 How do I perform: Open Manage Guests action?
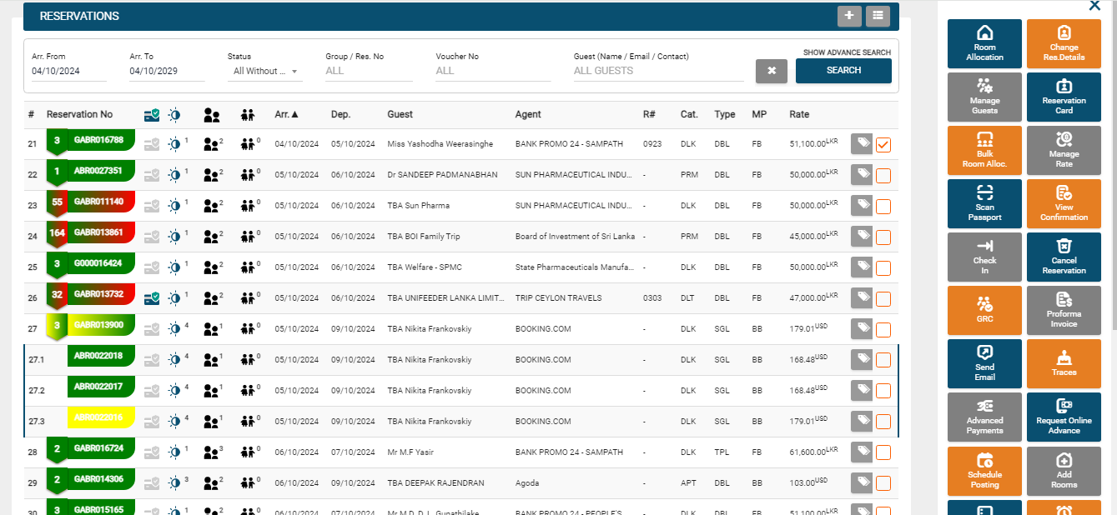(x=984, y=97)
